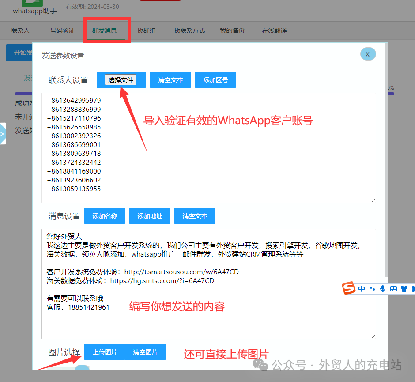Click the t.smartsousou.com link text
Viewport: 415px width, 382px height.
click(x=181, y=272)
